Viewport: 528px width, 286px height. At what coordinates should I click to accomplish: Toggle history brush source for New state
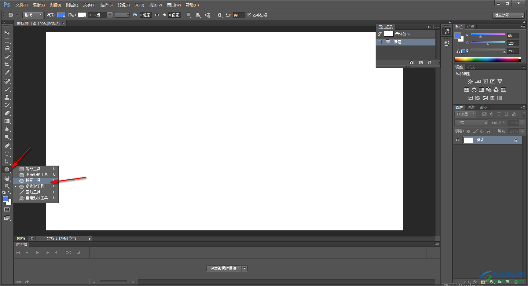[x=380, y=42]
